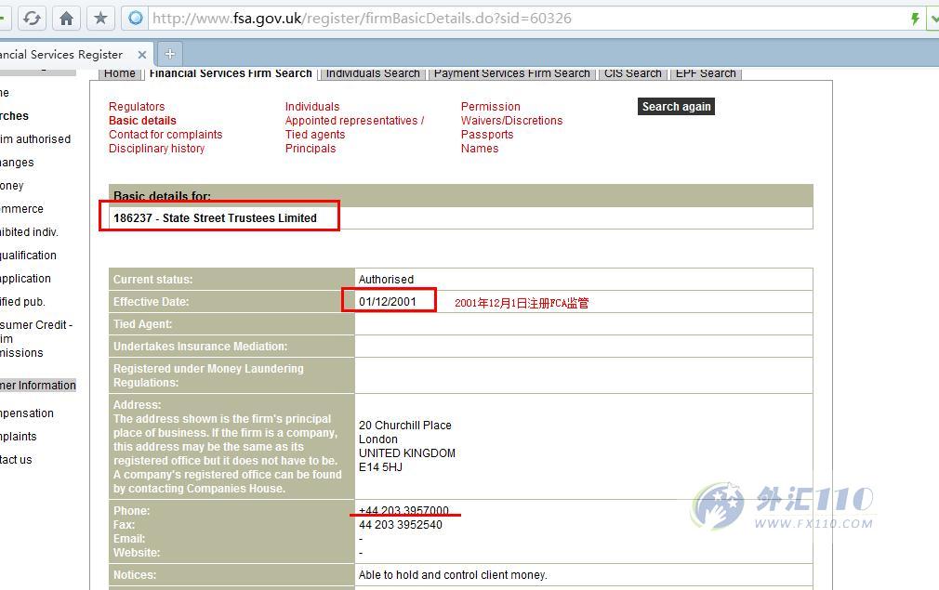This screenshot has width=939, height=590.
Task: Switch to CIS Search tab
Action: point(633,73)
